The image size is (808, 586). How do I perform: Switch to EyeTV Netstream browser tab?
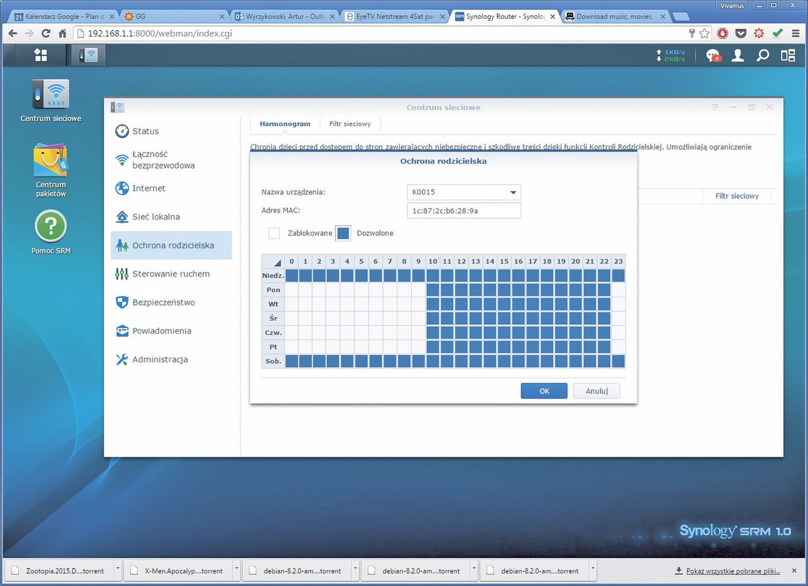coord(395,16)
